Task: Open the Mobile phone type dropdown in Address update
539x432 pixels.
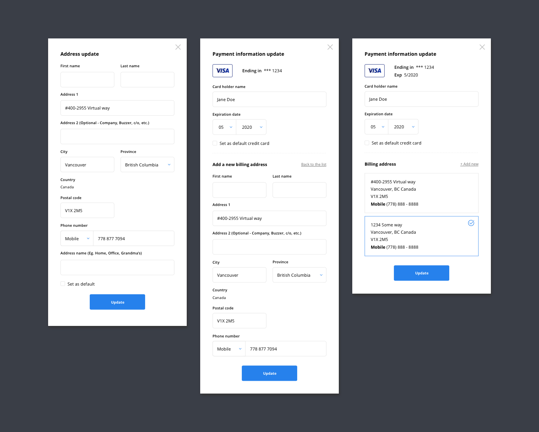Action: [77, 238]
